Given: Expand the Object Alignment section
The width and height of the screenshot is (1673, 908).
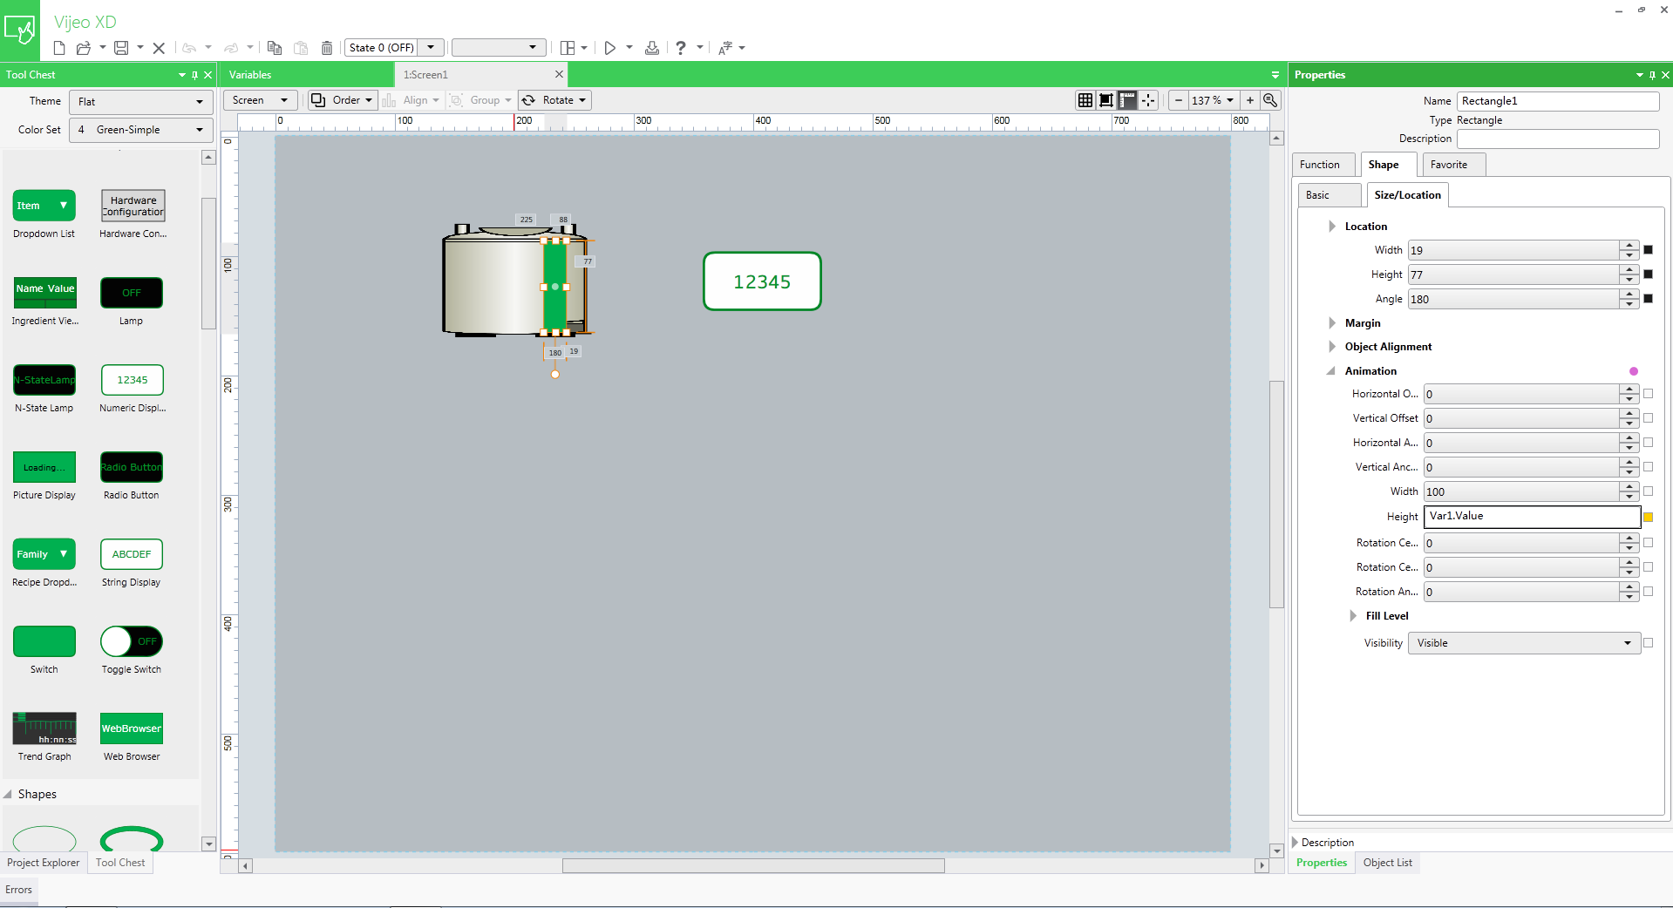Looking at the screenshot, I should point(1332,347).
